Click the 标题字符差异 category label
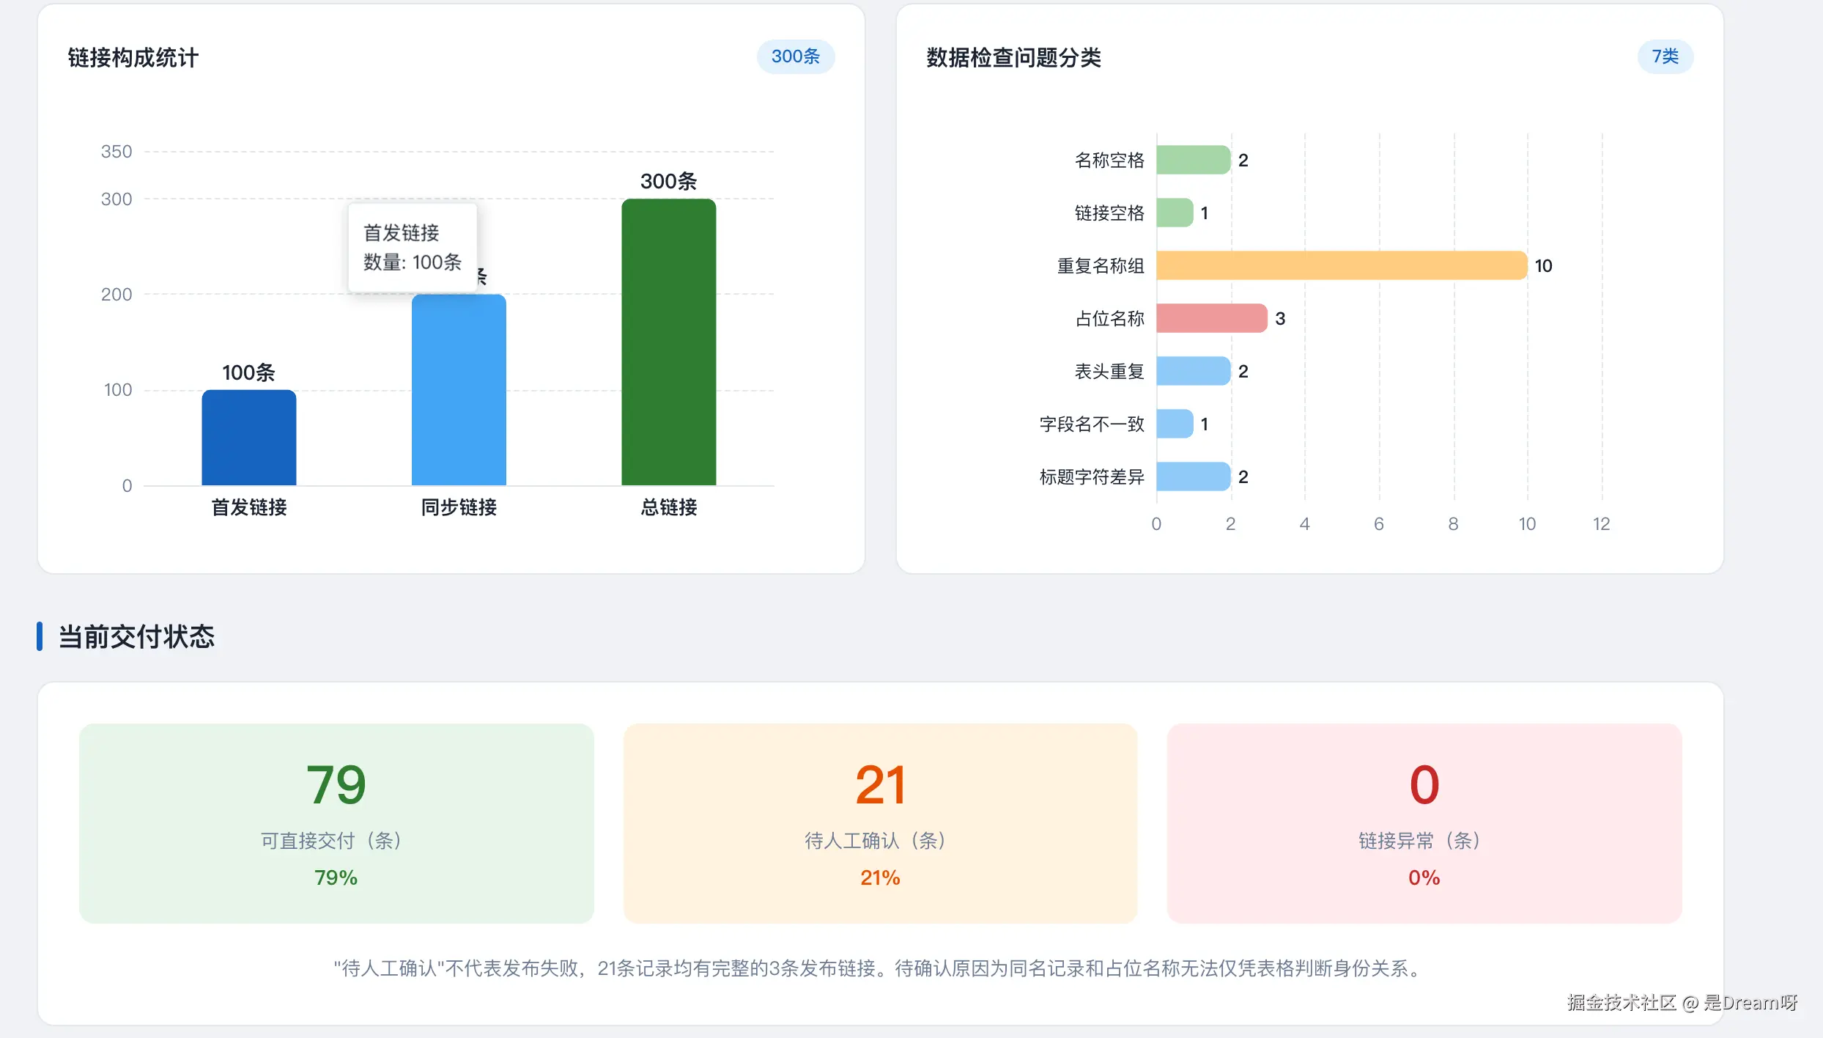The image size is (1823, 1038). 1092,477
